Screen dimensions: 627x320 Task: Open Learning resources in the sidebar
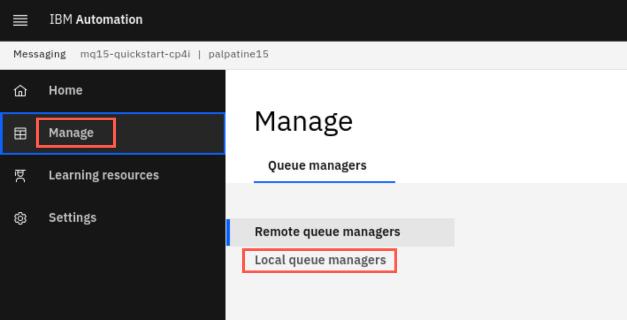[113, 175]
